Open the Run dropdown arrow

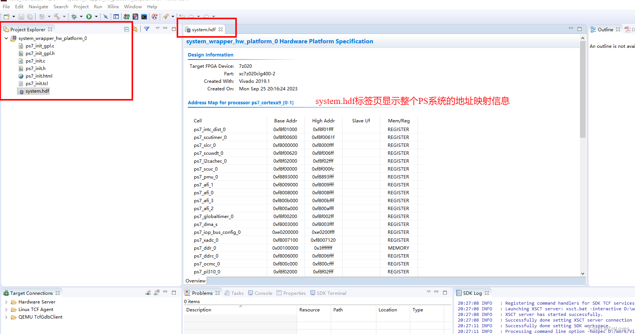96,17
